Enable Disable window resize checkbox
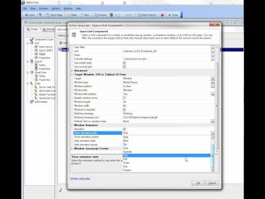This screenshot has width=265, height=199. 124,98
